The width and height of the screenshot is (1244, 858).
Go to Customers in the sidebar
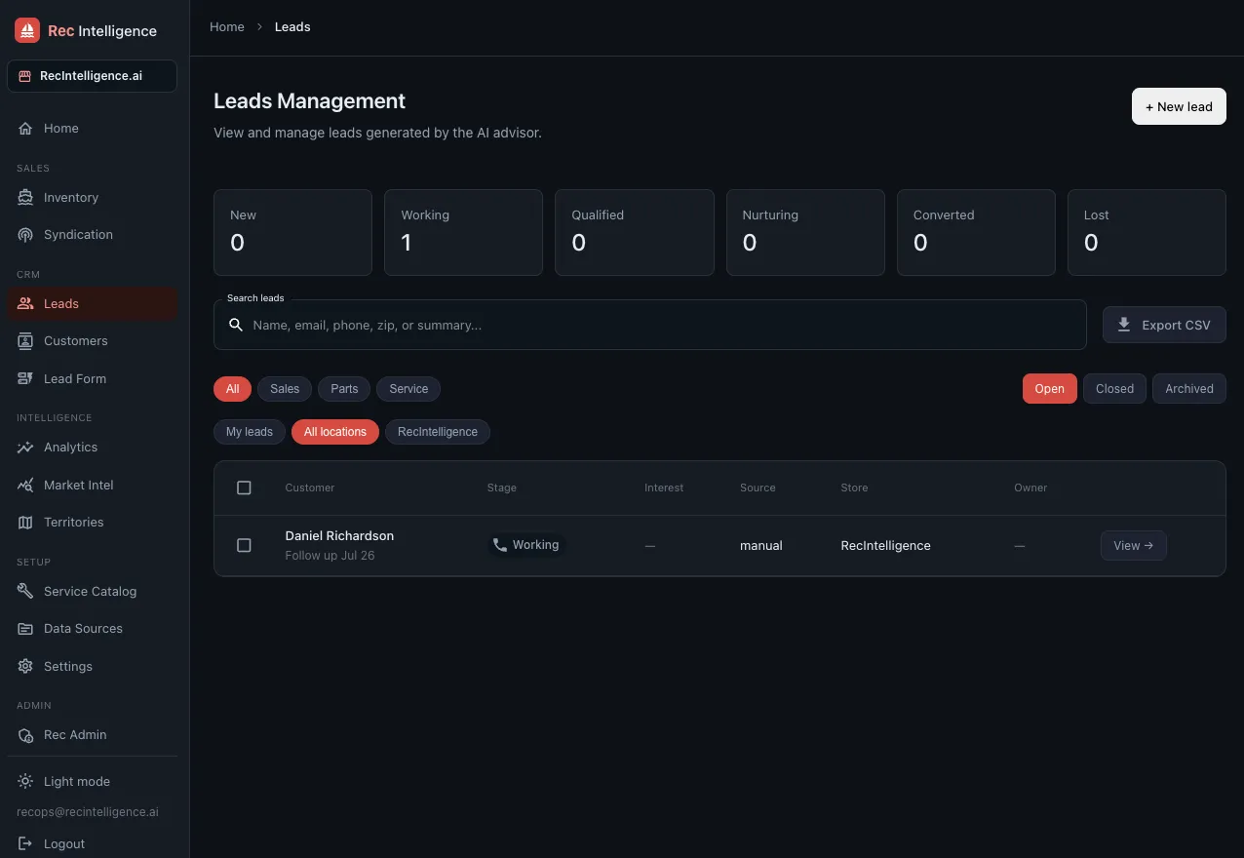click(92, 340)
